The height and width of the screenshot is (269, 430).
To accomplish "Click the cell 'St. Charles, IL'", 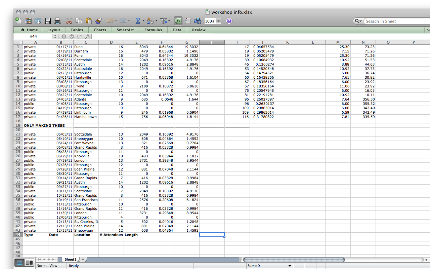I will [86, 222].
